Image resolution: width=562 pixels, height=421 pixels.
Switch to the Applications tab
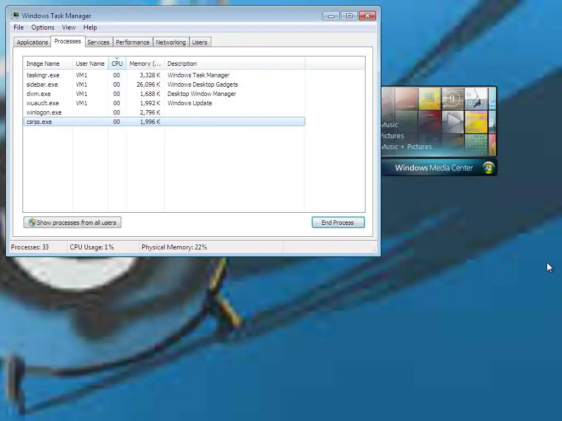(x=32, y=42)
